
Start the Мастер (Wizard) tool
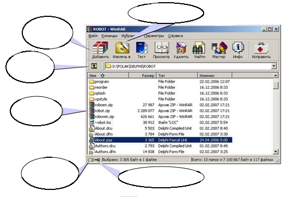click(219, 50)
